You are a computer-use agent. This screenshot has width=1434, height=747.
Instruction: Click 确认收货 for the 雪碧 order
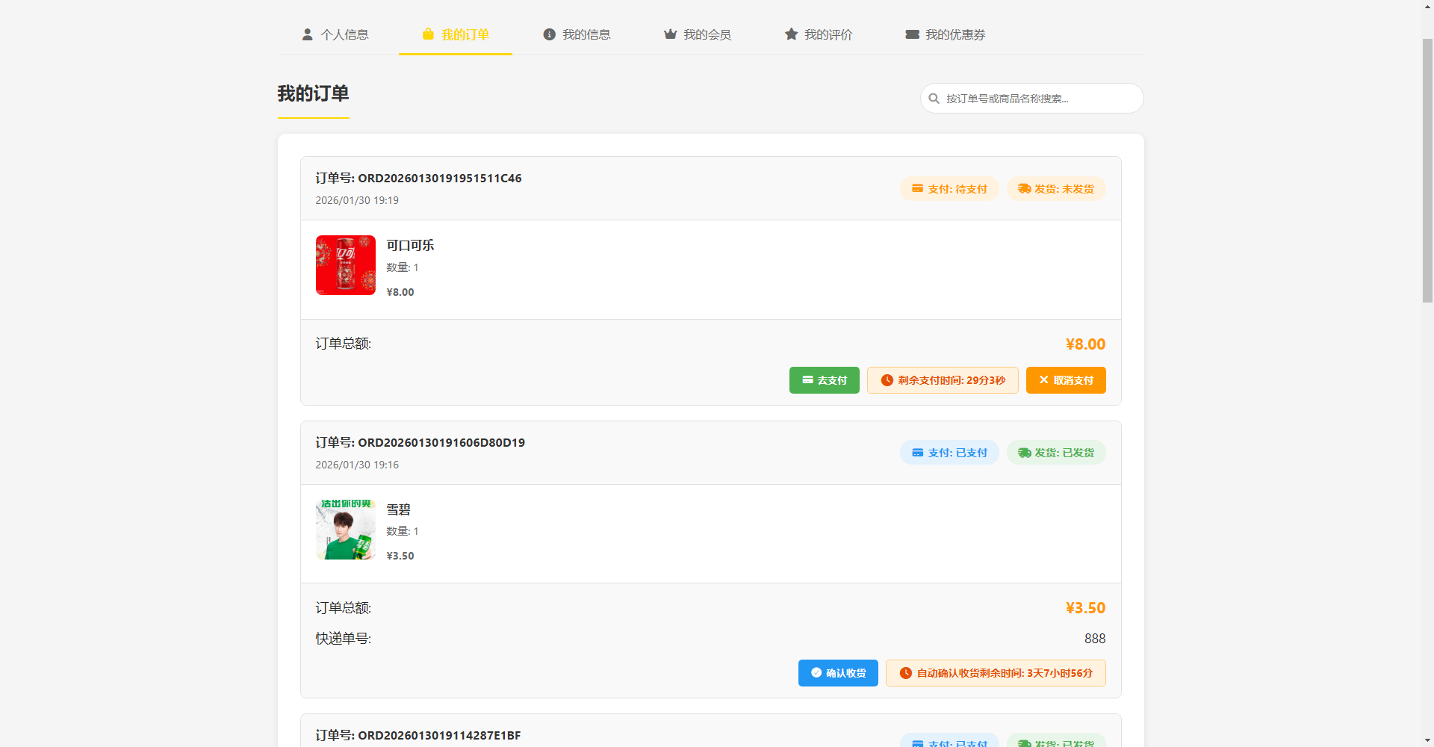[x=838, y=673]
